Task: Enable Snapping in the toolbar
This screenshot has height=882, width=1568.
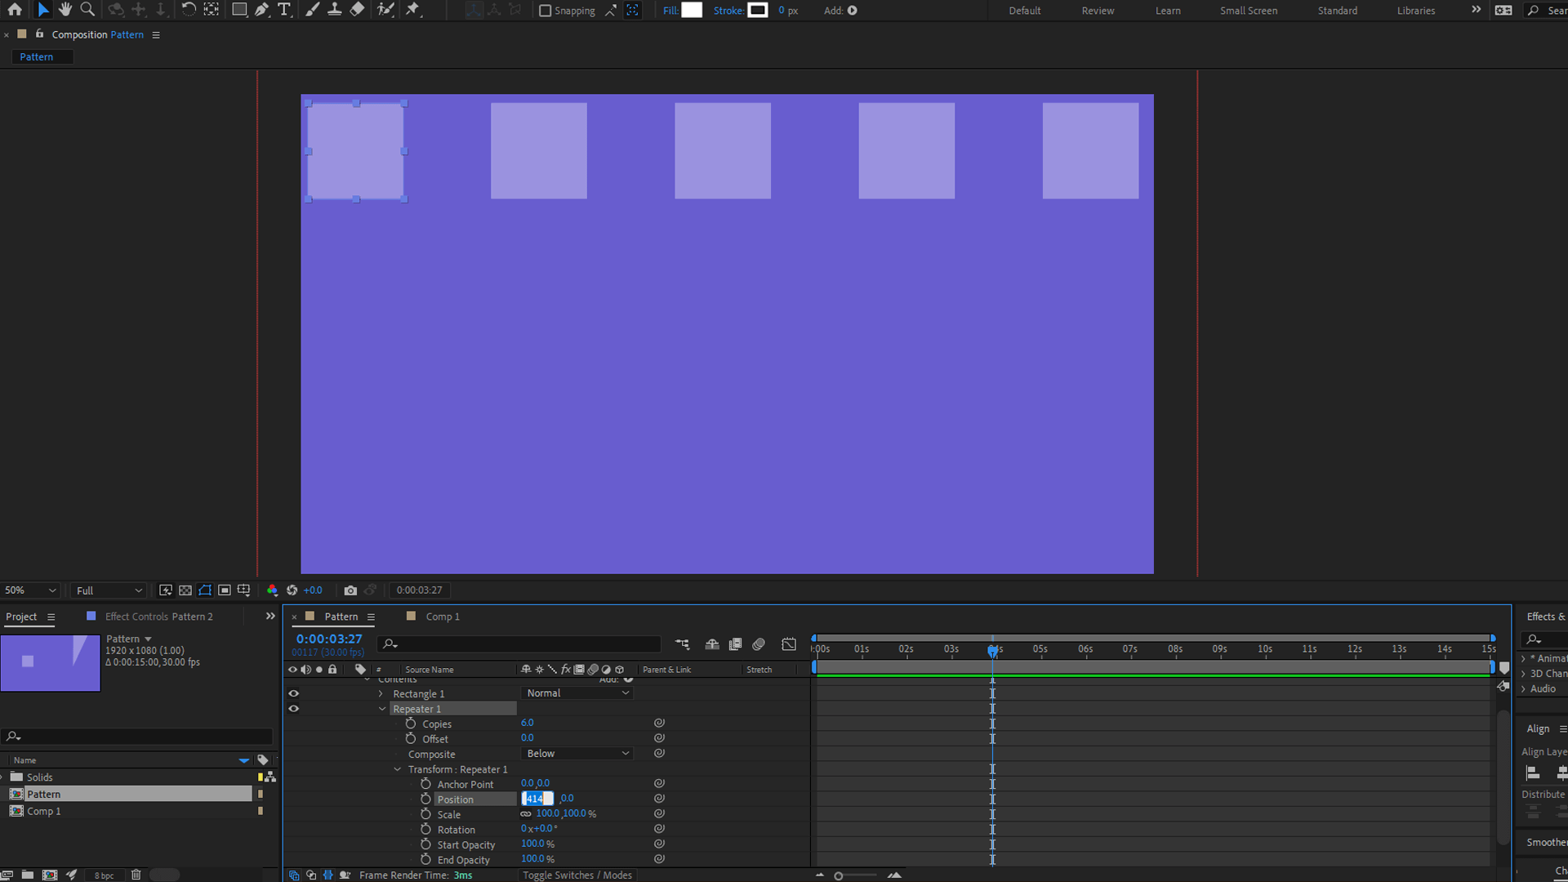Action: (x=545, y=11)
